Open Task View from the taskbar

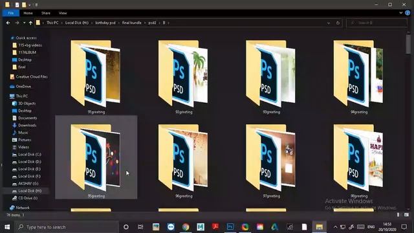click(140, 227)
